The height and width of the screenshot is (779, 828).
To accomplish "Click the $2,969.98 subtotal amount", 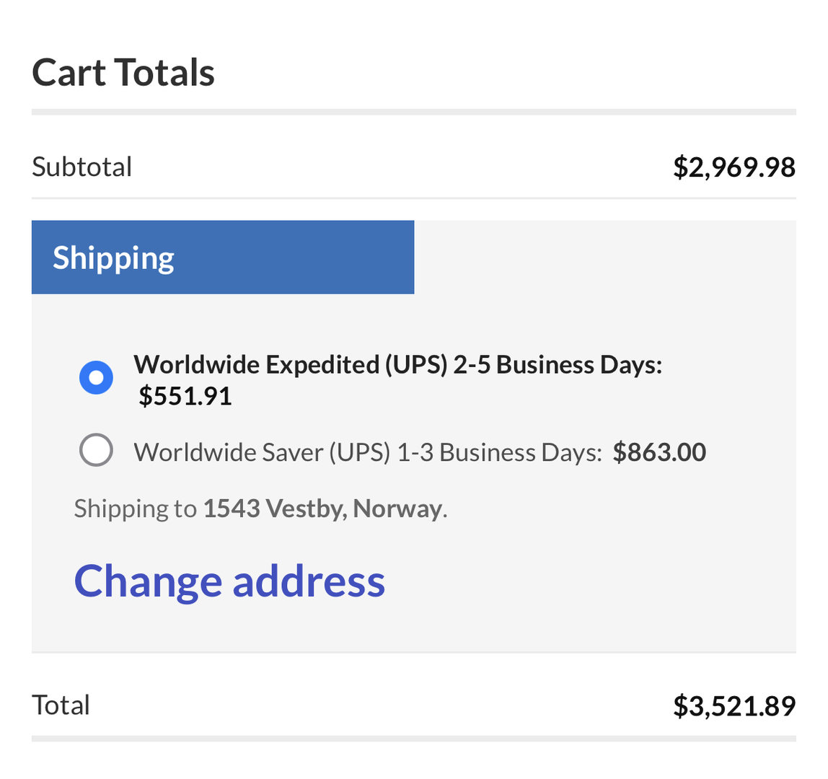I will pyautogui.click(x=734, y=167).
